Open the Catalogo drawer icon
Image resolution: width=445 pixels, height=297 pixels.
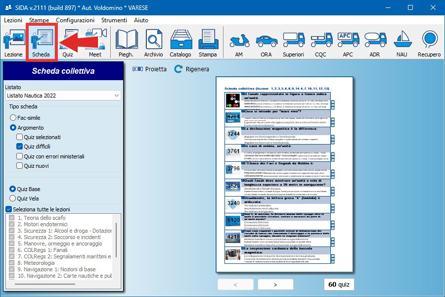[180, 43]
